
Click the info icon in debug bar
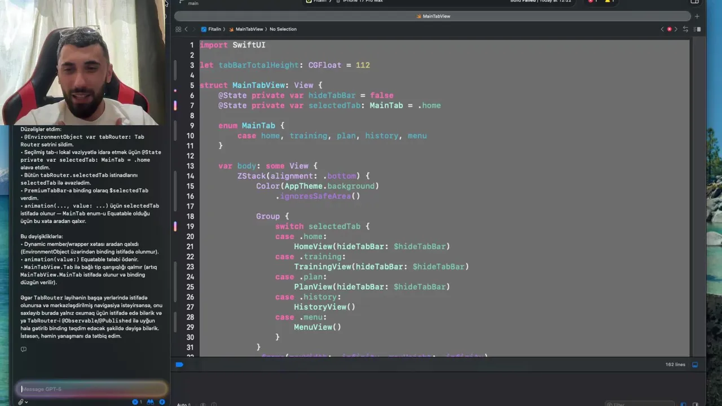point(214,404)
